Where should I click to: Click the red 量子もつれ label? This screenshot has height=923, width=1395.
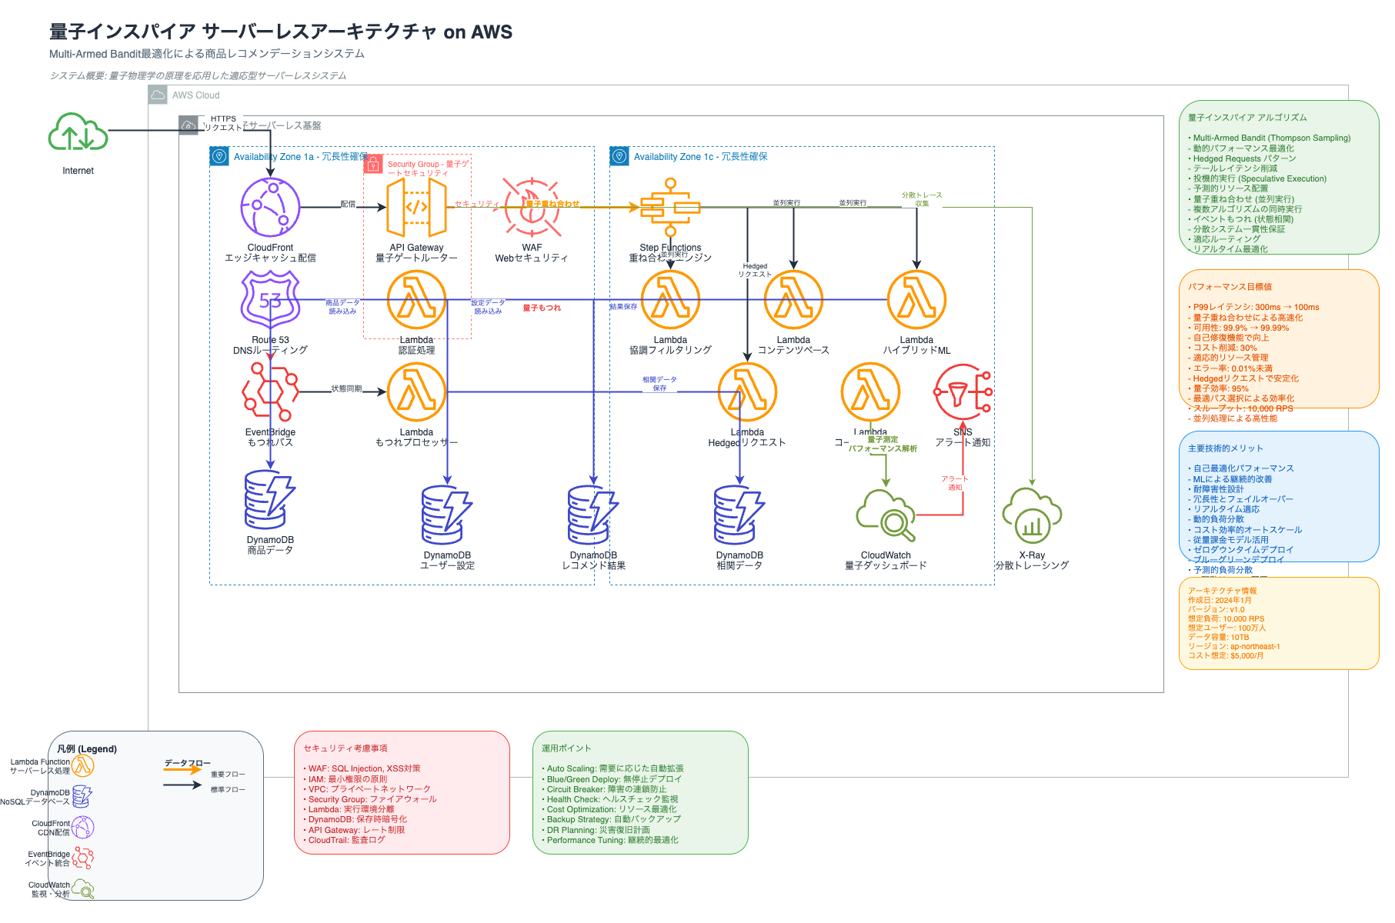tap(542, 308)
